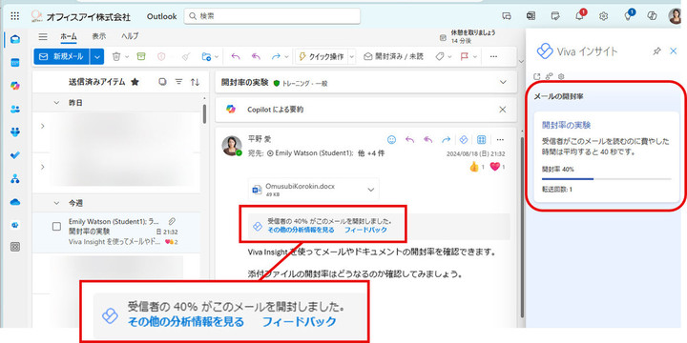The width and height of the screenshot is (687, 343).
Task: Collapse the 今週 group
Action: [x=56, y=203]
